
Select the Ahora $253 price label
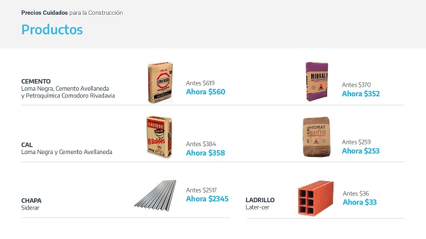361,151
